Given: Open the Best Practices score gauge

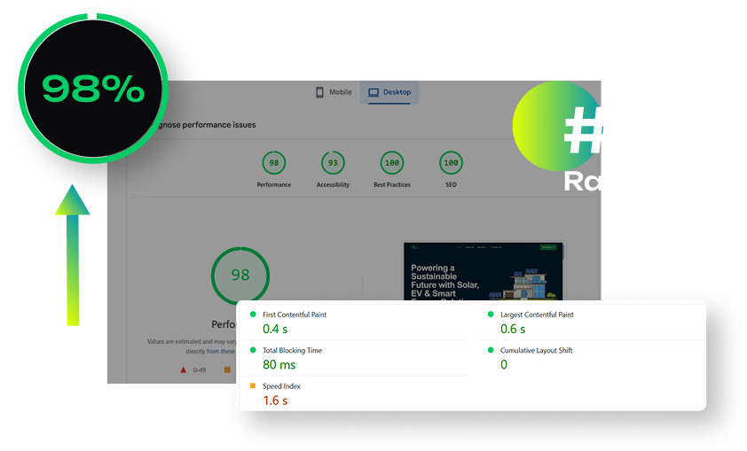Looking at the screenshot, I should tap(391, 163).
